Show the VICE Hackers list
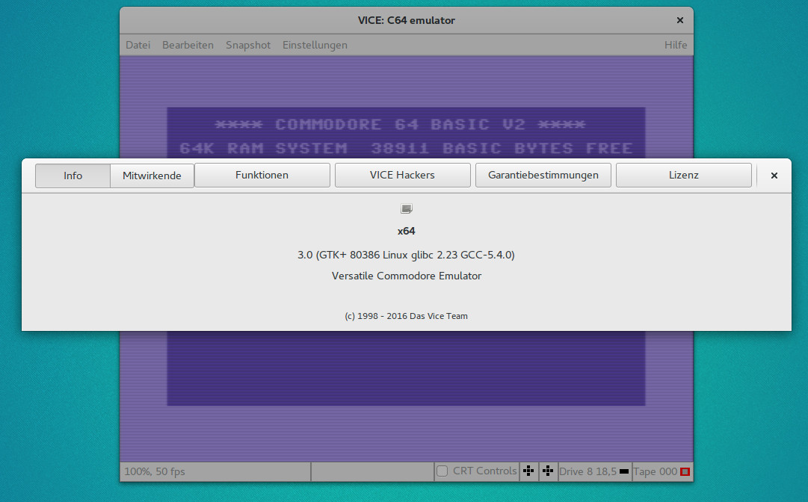The image size is (808, 502). [x=402, y=176]
